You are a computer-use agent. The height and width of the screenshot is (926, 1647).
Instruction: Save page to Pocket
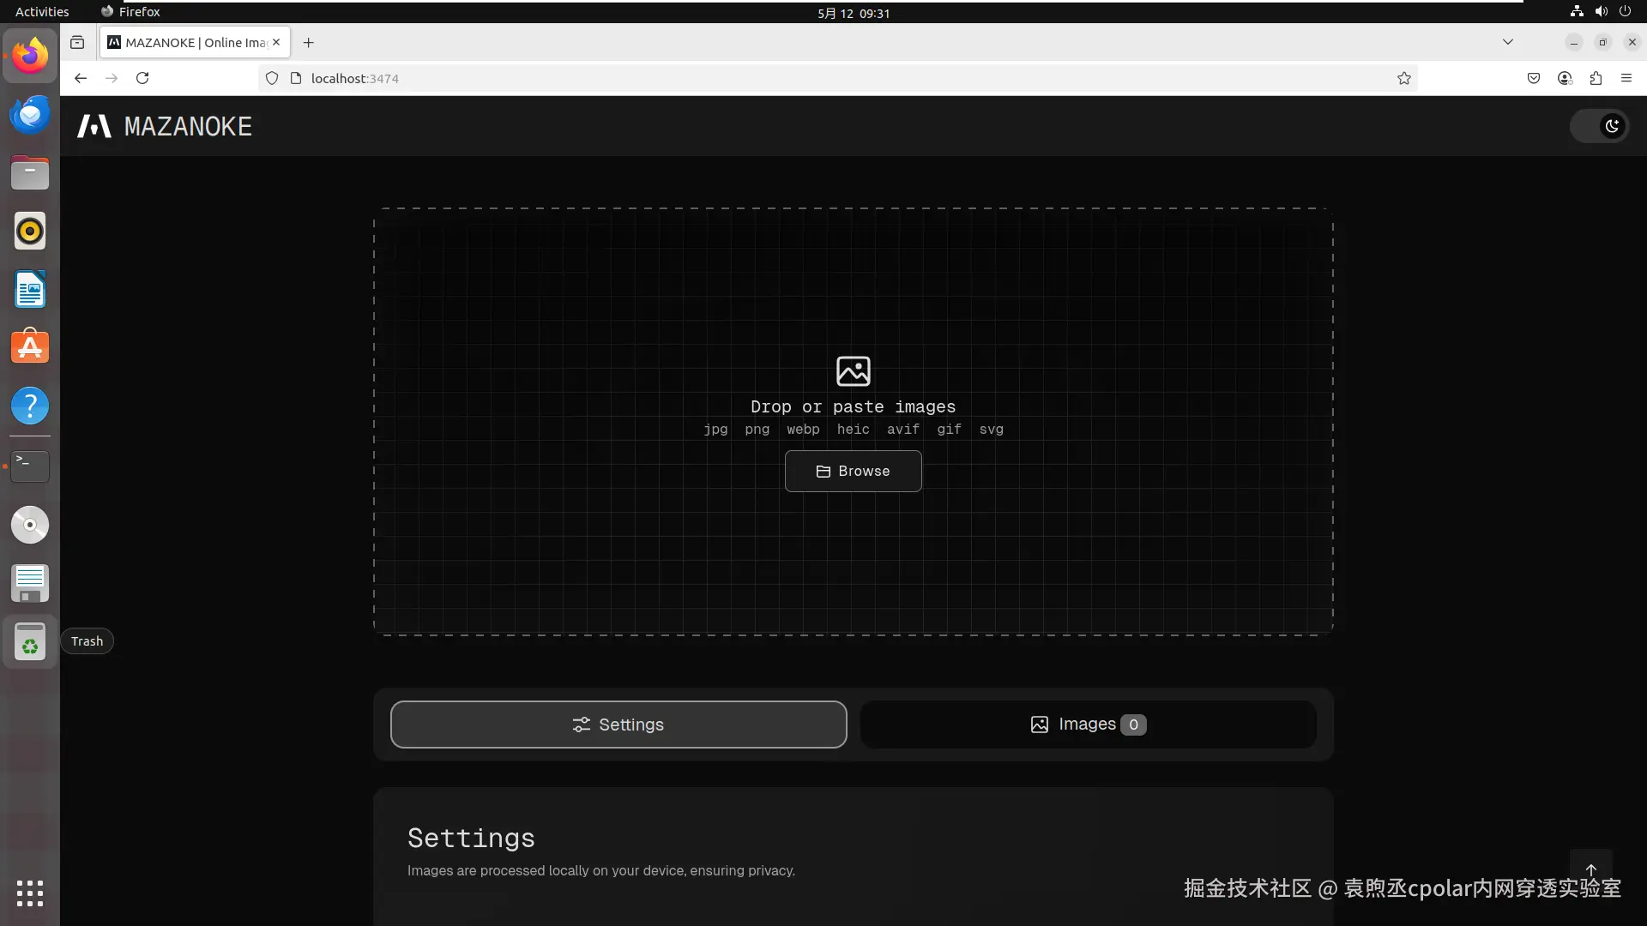(x=1534, y=78)
